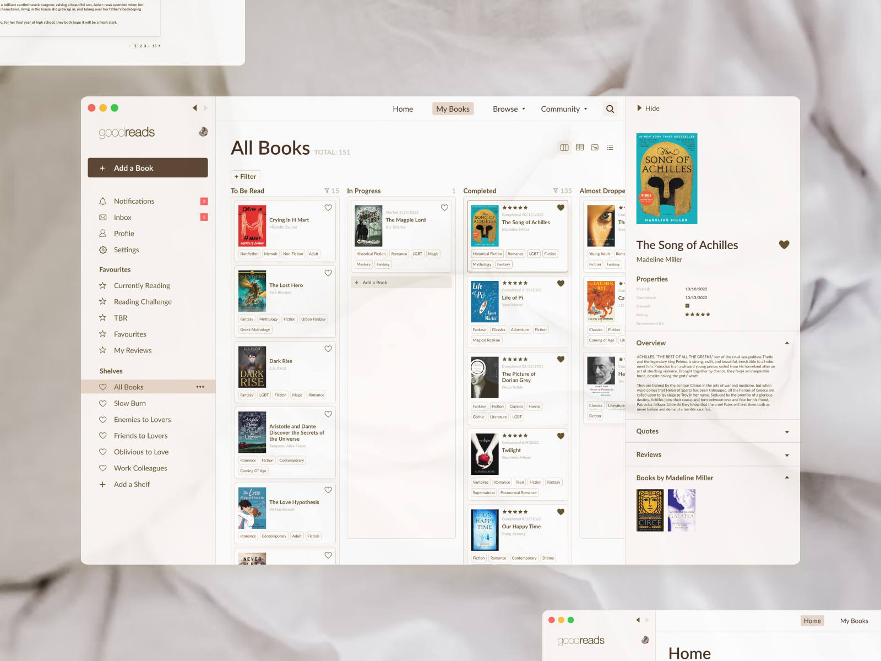Viewport: 881px width, 661px height.
Task: Click Greek Mythology tag on The Lost Hero
Action: 255,329
